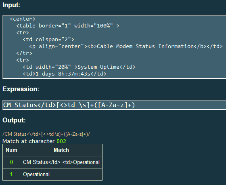Image resolution: width=226 pixels, height=185 pixels.
Task: Click the 'td colspan' line in input
Action: [x=48, y=40]
